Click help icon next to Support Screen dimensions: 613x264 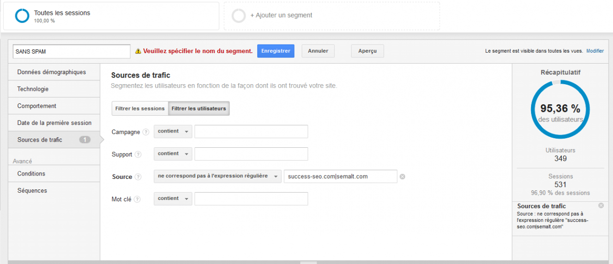pyautogui.click(x=138, y=154)
